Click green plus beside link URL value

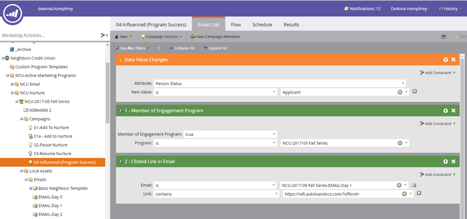pyautogui.click(x=404, y=194)
